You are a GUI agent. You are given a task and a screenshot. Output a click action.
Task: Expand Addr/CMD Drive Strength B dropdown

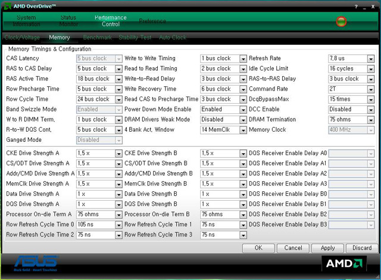pos(243,174)
